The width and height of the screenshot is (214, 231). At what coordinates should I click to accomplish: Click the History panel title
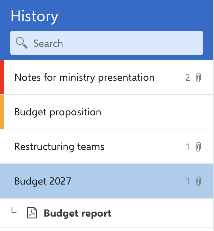[35, 17]
